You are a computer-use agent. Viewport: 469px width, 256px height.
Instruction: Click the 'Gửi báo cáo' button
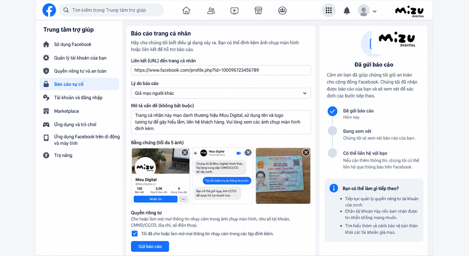[150, 246]
